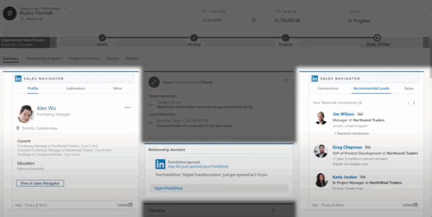The height and width of the screenshot is (217, 432).
Task: Switch to the Related tab
Action: pyautogui.click(x=132, y=58)
